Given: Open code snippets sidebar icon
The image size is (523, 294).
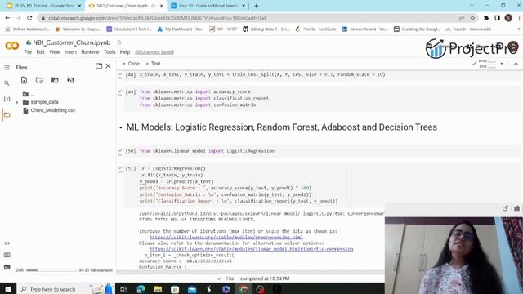Looking at the screenshot, I should pyautogui.click(x=7, y=243).
